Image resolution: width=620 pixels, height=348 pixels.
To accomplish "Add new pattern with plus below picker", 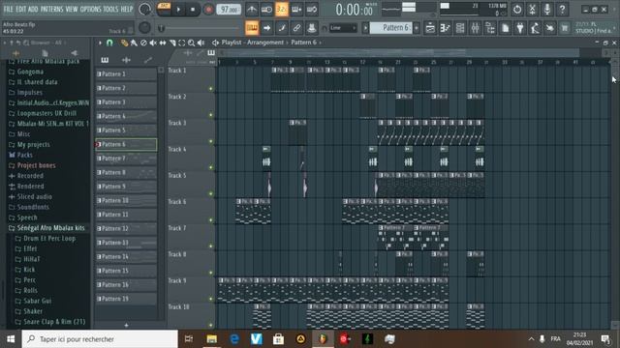I will tap(126, 325).
